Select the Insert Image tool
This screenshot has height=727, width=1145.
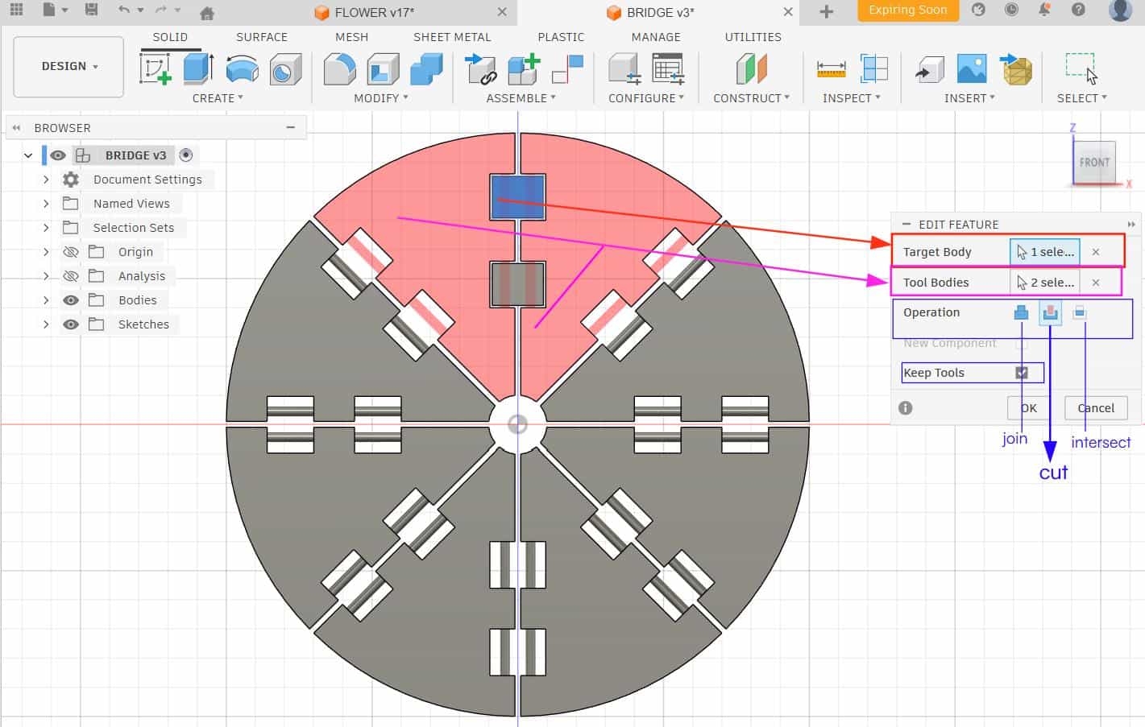pyautogui.click(x=972, y=69)
